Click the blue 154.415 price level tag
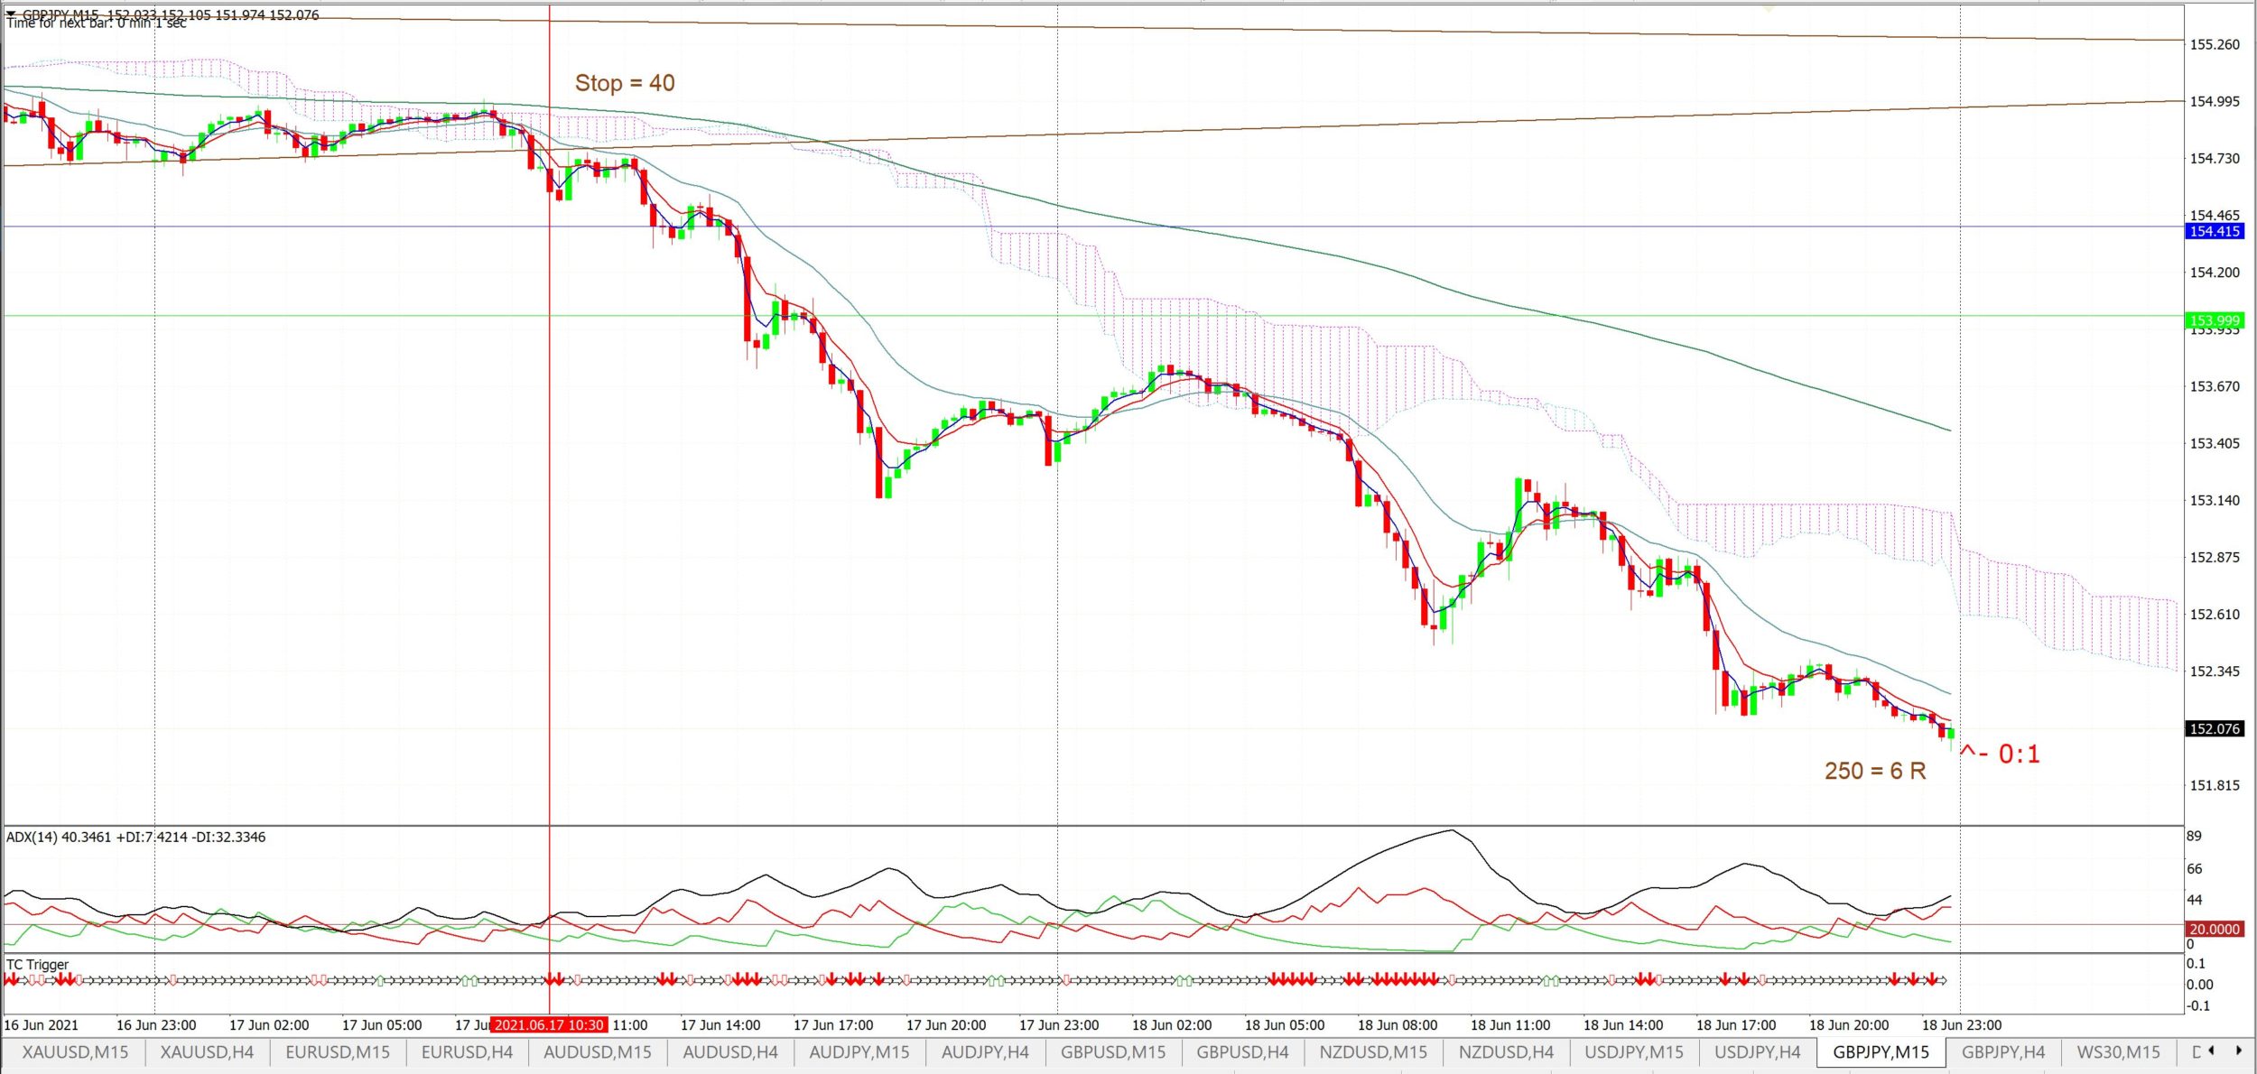2257x1074 pixels. [x=2215, y=231]
